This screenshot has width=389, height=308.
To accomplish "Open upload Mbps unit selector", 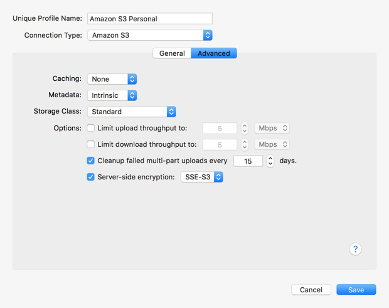I will tap(272, 128).
